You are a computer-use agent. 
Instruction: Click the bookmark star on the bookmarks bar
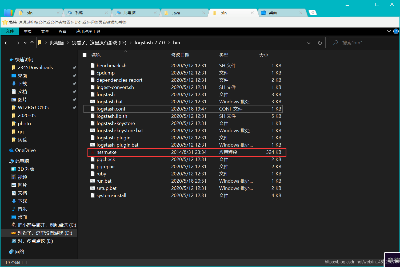(x=5, y=22)
